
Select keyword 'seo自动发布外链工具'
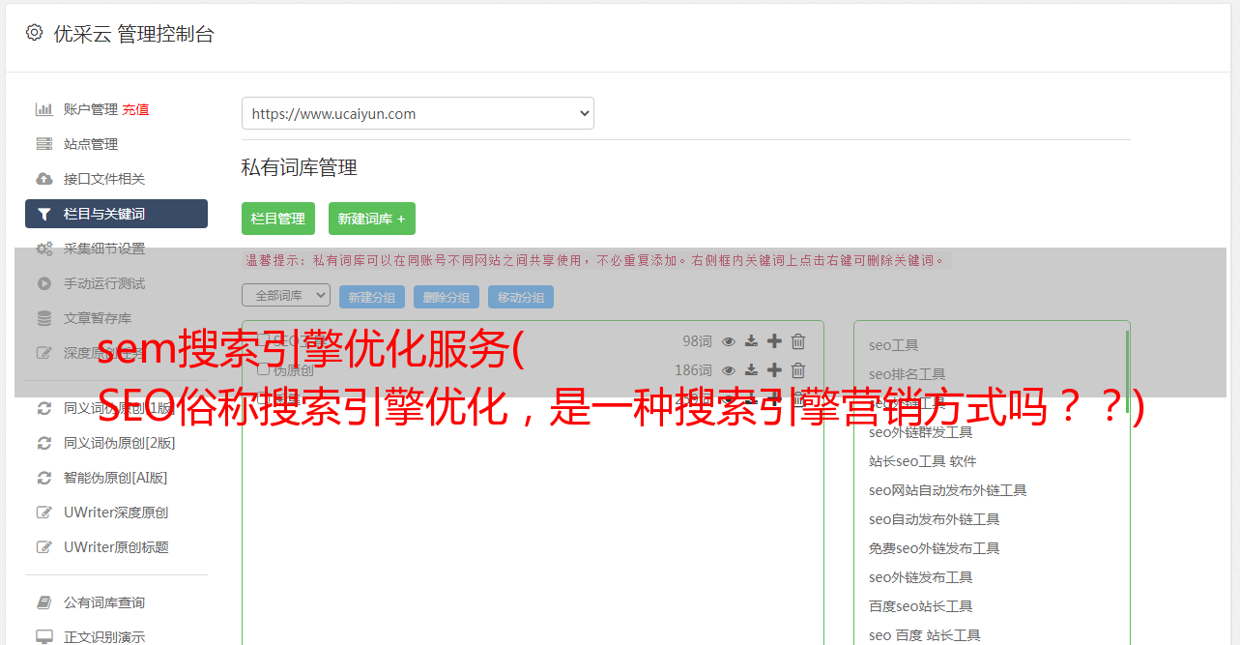935,519
